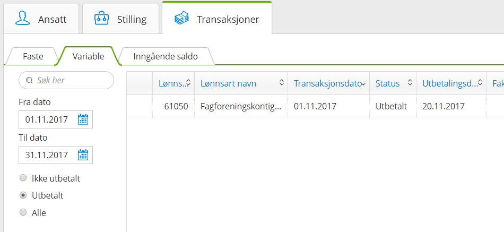The width and height of the screenshot is (504, 232).
Task: Open calendar picker for Fra dato
Action: pyautogui.click(x=83, y=119)
